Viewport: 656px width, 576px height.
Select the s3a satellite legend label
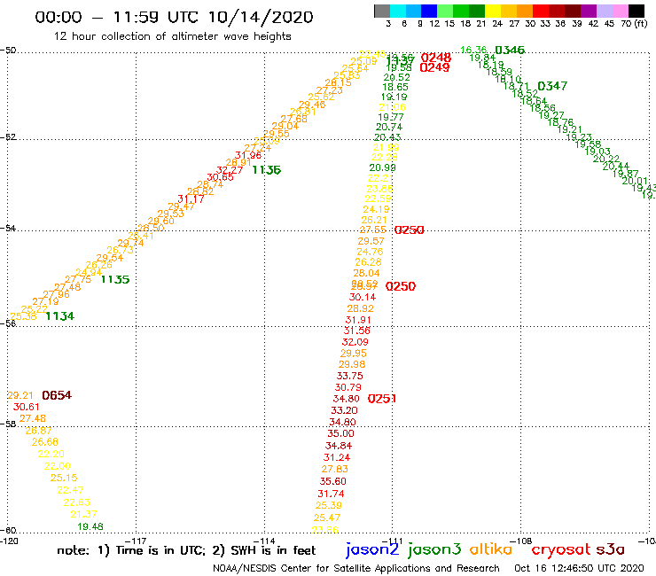point(610,550)
